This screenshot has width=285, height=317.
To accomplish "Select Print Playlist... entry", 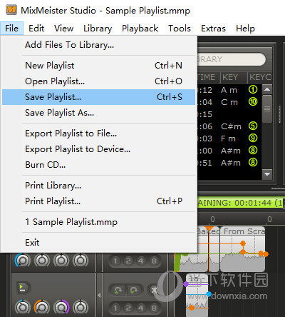I will (x=98, y=201).
